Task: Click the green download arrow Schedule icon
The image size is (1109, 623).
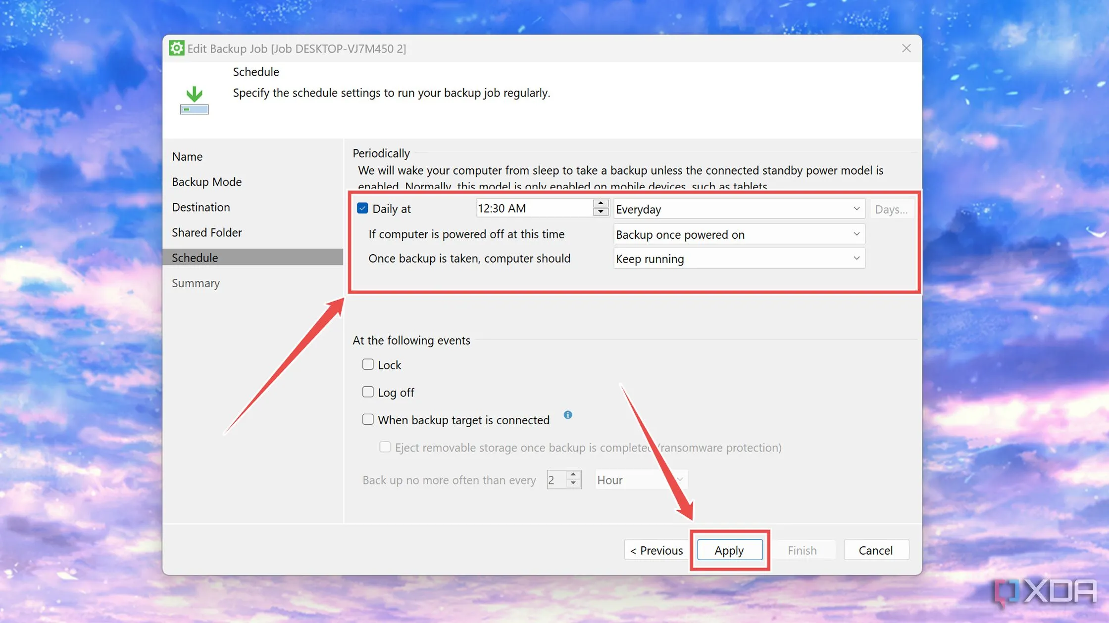Action: [194, 100]
